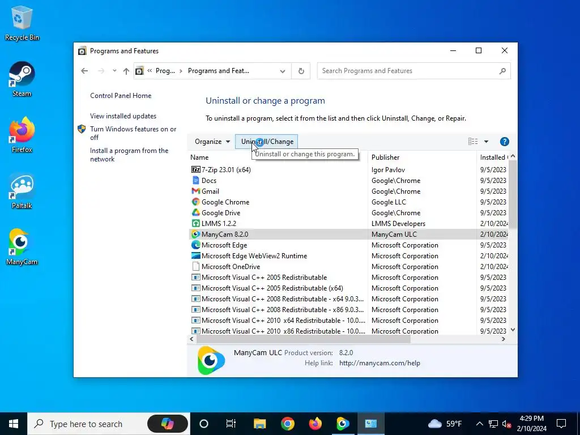This screenshot has width=580, height=435.
Task: Open Turn Windows features on or off
Action: [133, 133]
